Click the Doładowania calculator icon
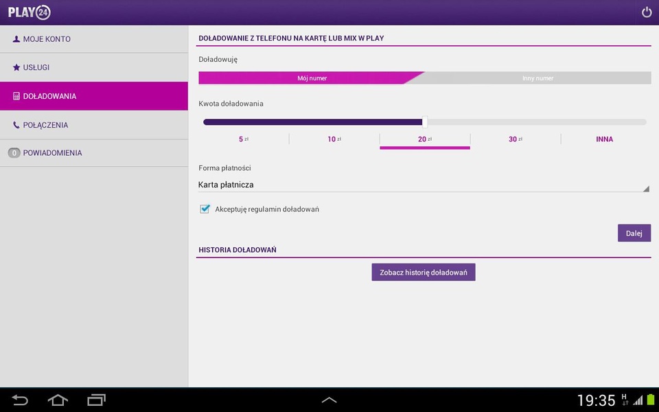 [x=16, y=96]
